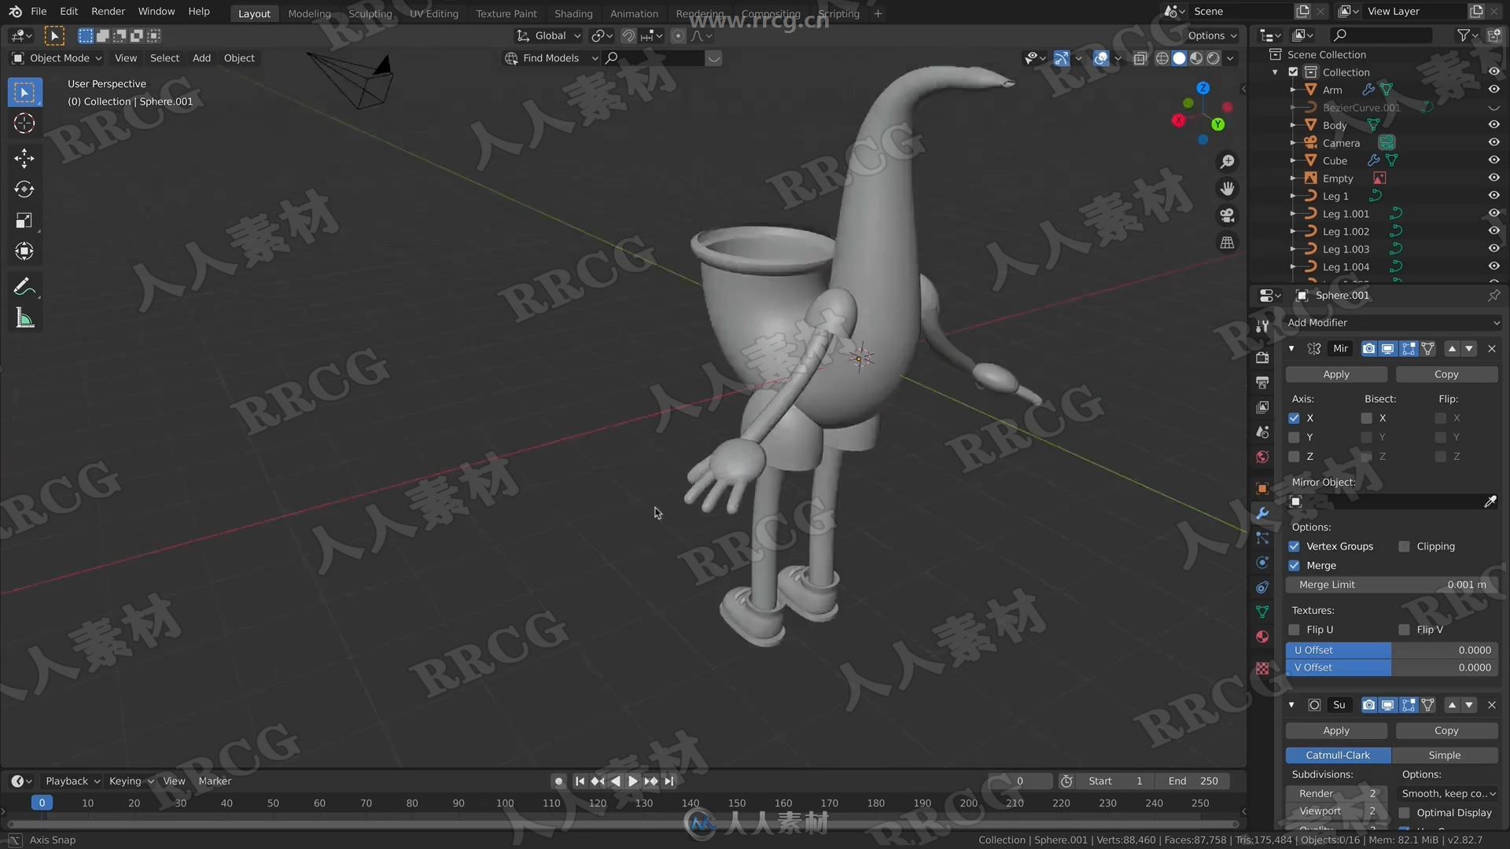Open the Render menu in menu bar

[108, 13]
